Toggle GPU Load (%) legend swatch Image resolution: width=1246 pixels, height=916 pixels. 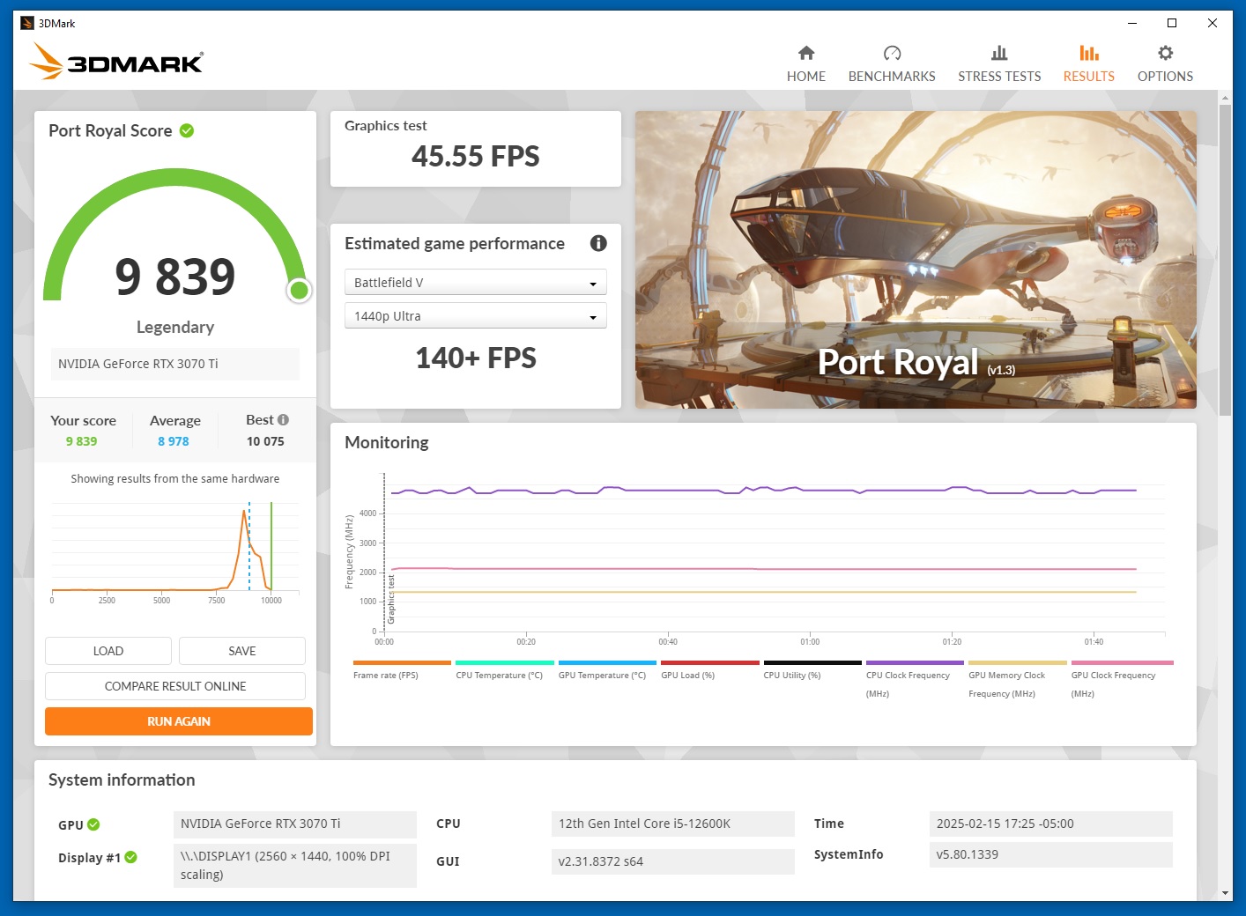(x=710, y=662)
